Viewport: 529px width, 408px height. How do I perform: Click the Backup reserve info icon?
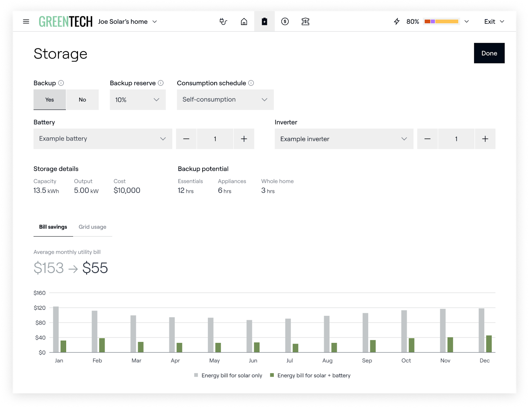(161, 83)
